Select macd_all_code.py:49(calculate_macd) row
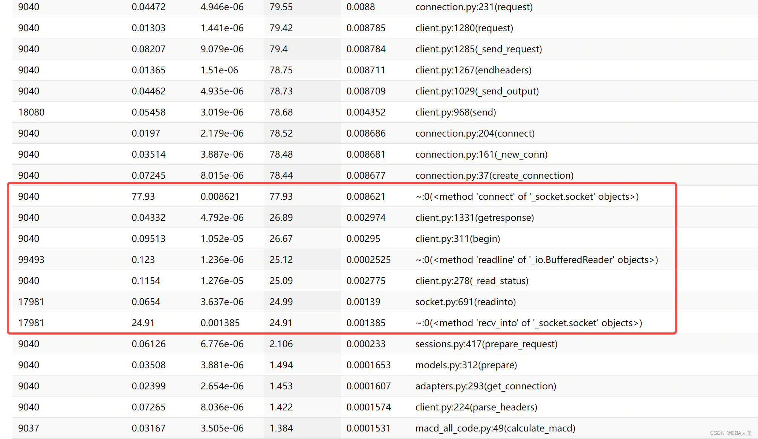Image resolution: width=758 pixels, height=439 pixels. pos(495,428)
